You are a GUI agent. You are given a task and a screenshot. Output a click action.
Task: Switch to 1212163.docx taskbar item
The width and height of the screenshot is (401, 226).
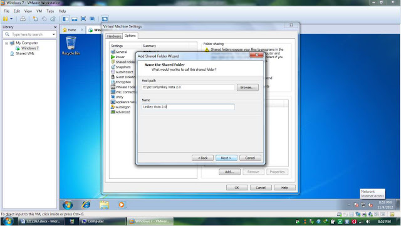(x=40, y=222)
